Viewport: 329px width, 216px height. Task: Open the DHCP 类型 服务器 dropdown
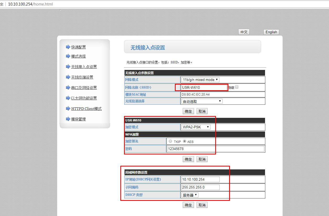(x=190, y=195)
